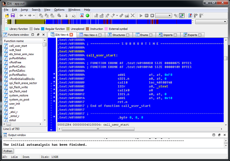The height and width of the screenshot is (161, 230).
Task: Close the Functions window panel
Action: coord(43,35)
